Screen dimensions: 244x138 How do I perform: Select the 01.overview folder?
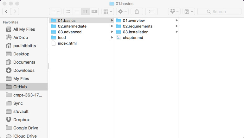pyautogui.click(x=146, y=21)
